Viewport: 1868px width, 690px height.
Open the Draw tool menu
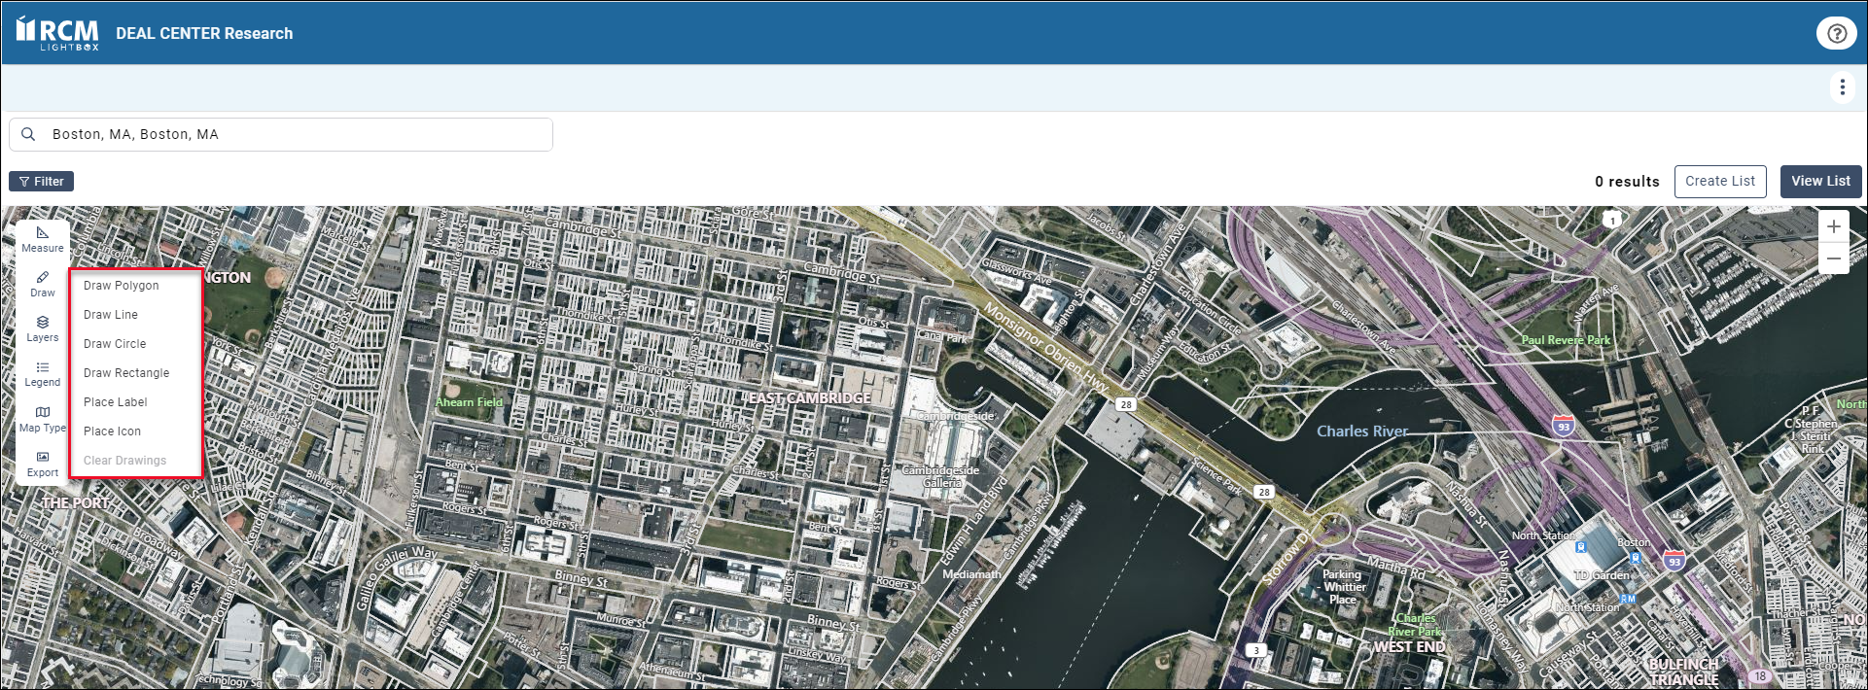pos(43,284)
